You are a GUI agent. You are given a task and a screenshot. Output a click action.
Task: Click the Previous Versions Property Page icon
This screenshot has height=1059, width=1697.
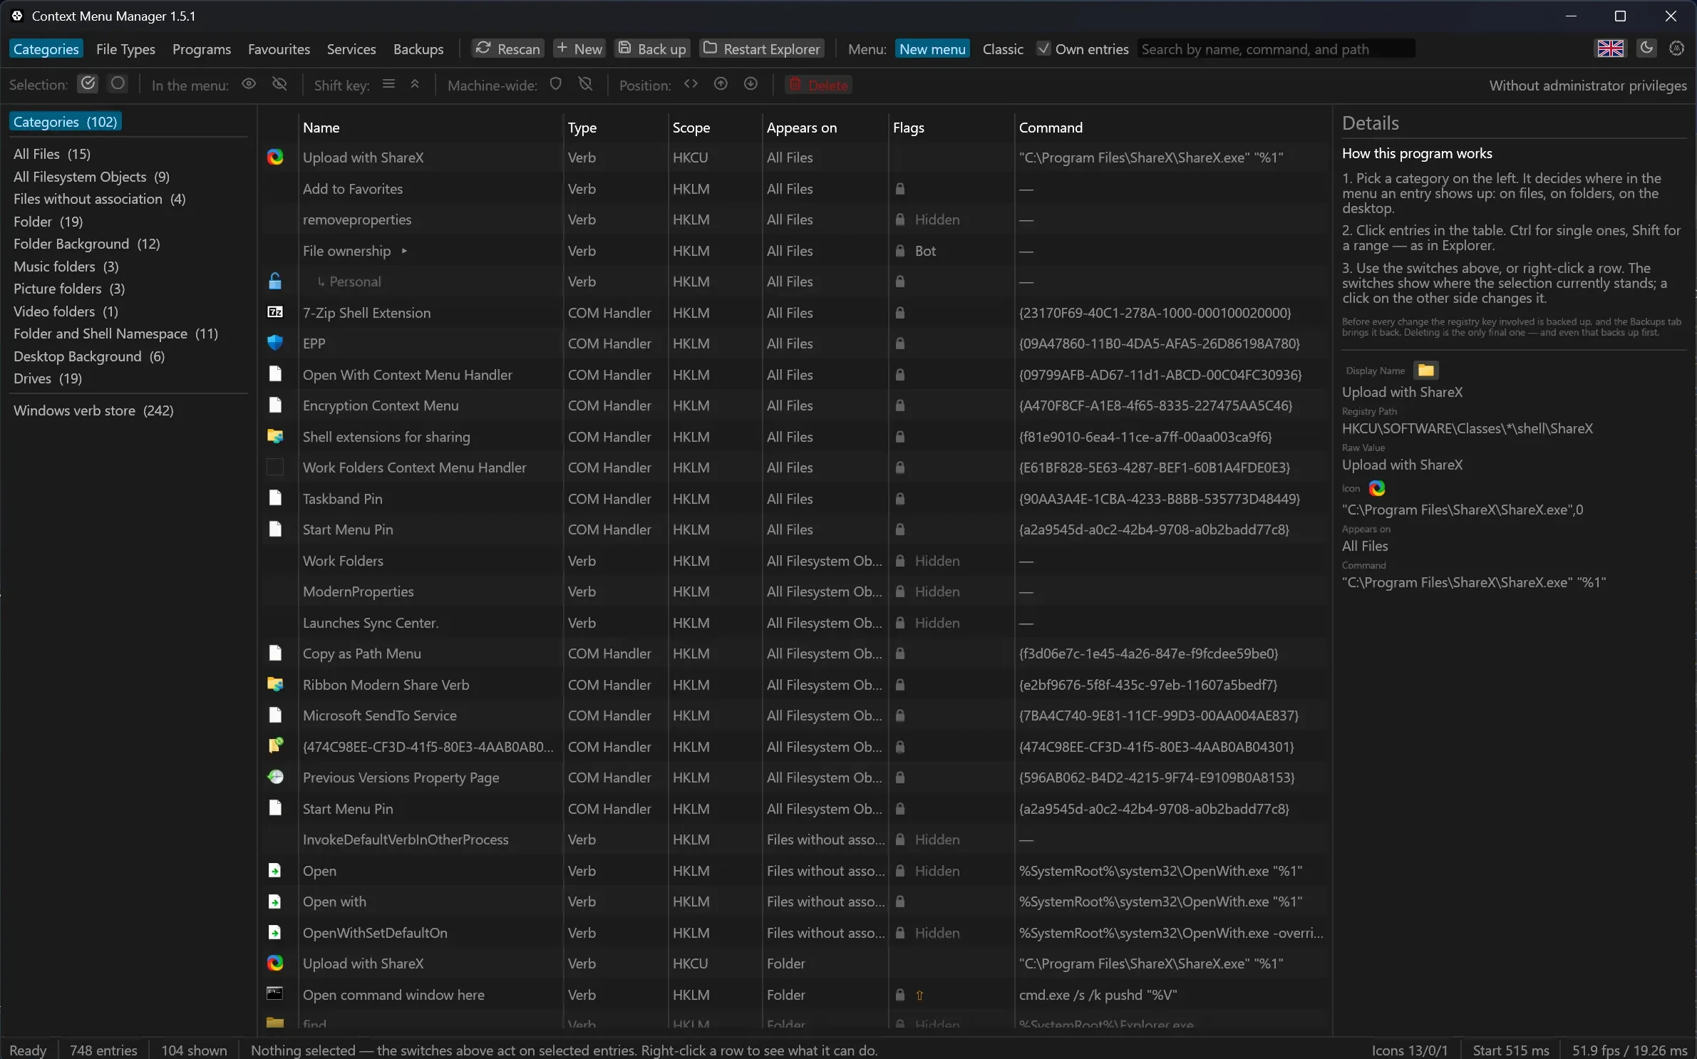click(275, 777)
